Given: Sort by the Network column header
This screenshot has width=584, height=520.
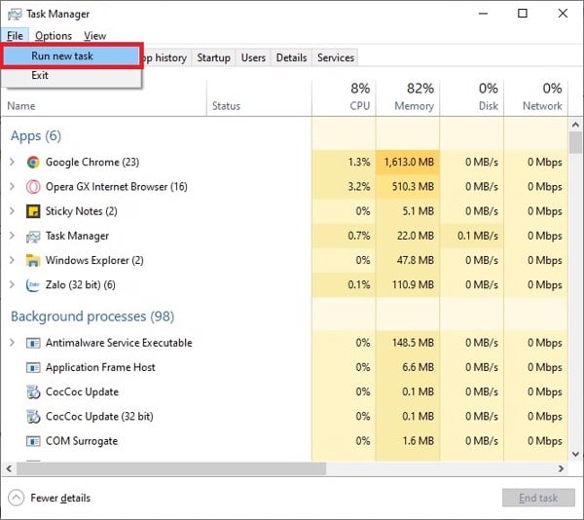Looking at the screenshot, I should pos(536,98).
